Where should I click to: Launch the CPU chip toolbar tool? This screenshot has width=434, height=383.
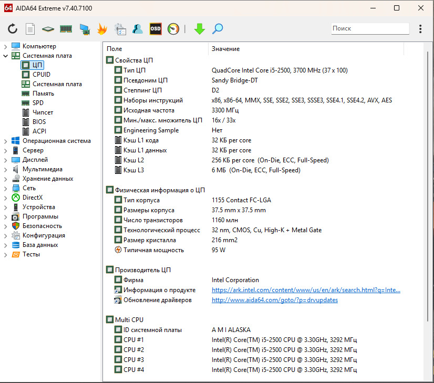(48, 29)
